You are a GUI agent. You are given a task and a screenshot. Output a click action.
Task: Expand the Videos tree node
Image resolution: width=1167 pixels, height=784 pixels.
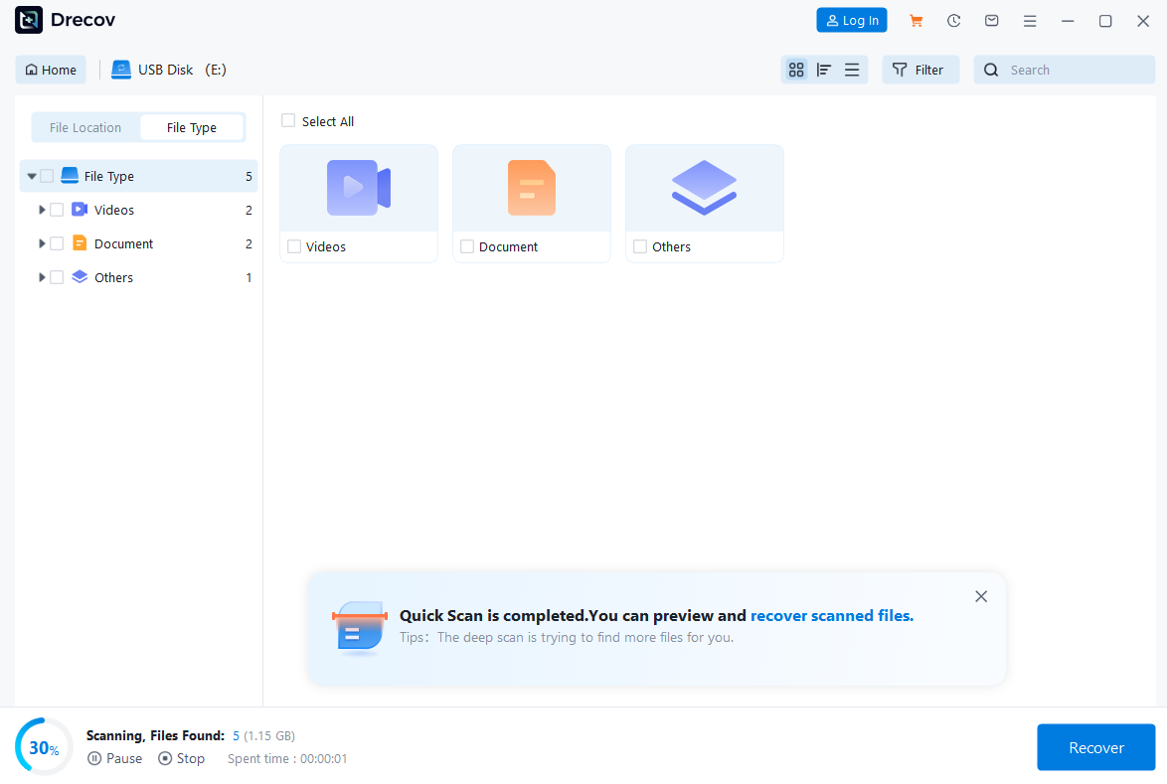(42, 210)
